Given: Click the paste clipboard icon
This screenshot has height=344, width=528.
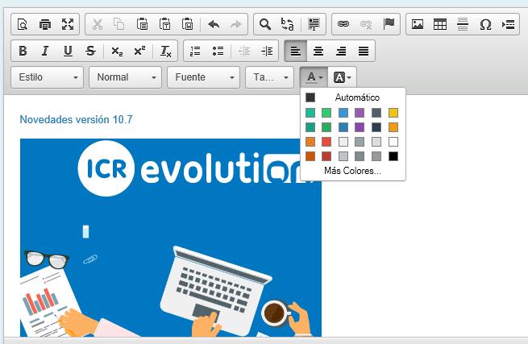Looking at the screenshot, I should point(142,24).
